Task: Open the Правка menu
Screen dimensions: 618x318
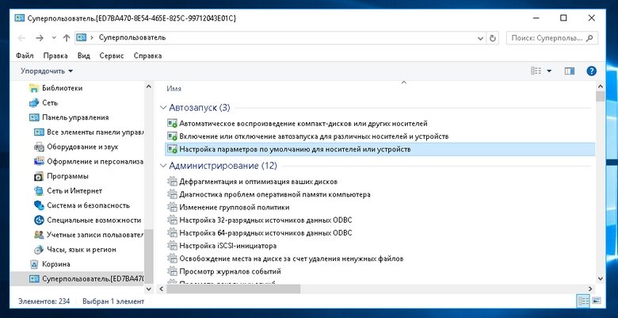Action: click(x=55, y=56)
